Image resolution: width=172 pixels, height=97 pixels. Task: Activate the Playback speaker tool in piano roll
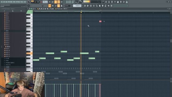53,9
